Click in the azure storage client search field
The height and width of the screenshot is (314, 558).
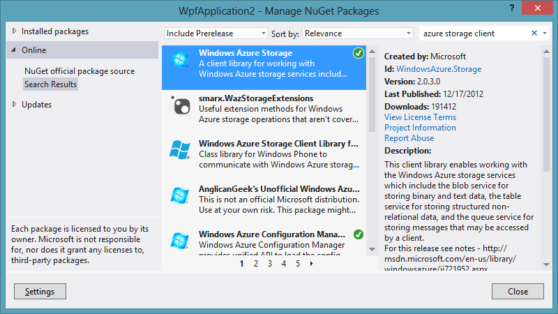474,33
